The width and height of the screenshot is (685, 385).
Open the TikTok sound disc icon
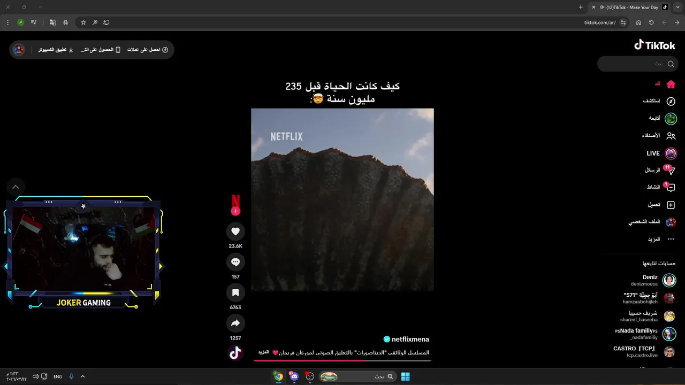[235, 353]
